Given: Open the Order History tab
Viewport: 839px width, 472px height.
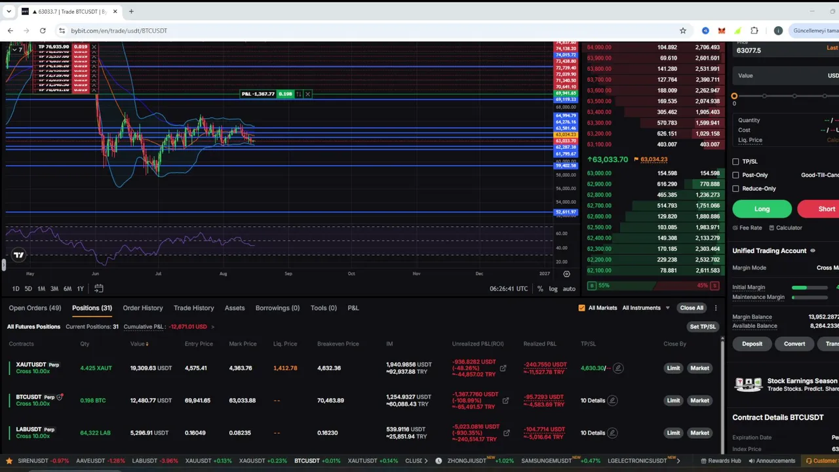Looking at the screenshot, I should pyautogui.click(x=143, y=308).
